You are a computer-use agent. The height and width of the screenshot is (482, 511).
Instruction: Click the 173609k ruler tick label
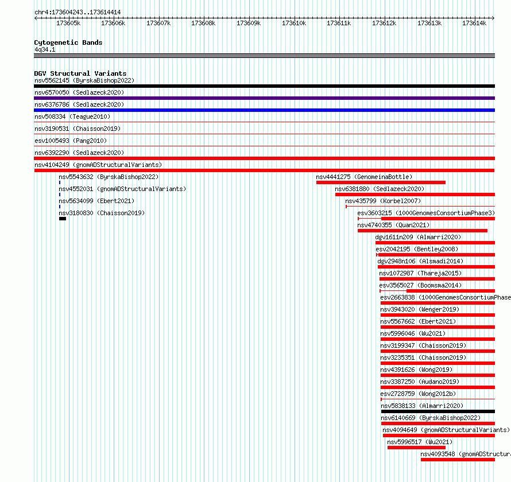pyautogui.click(x=249, y=23)
